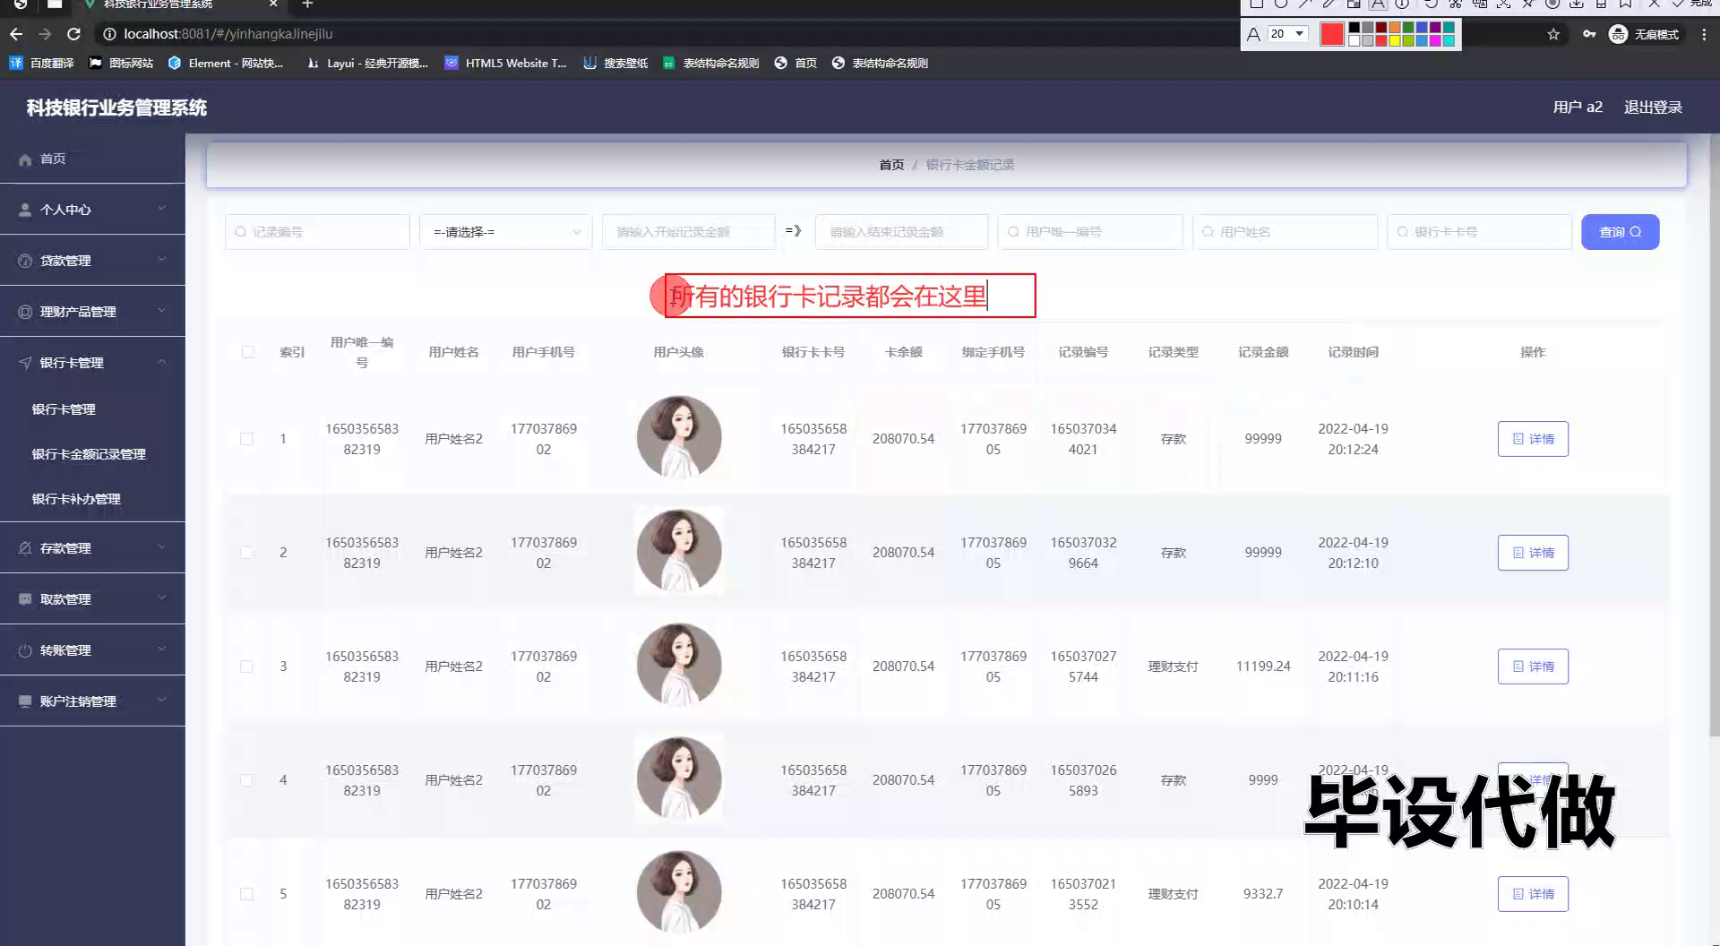Check the checkbox for row index 4
Screen dimensions: 1720x946
246,780
